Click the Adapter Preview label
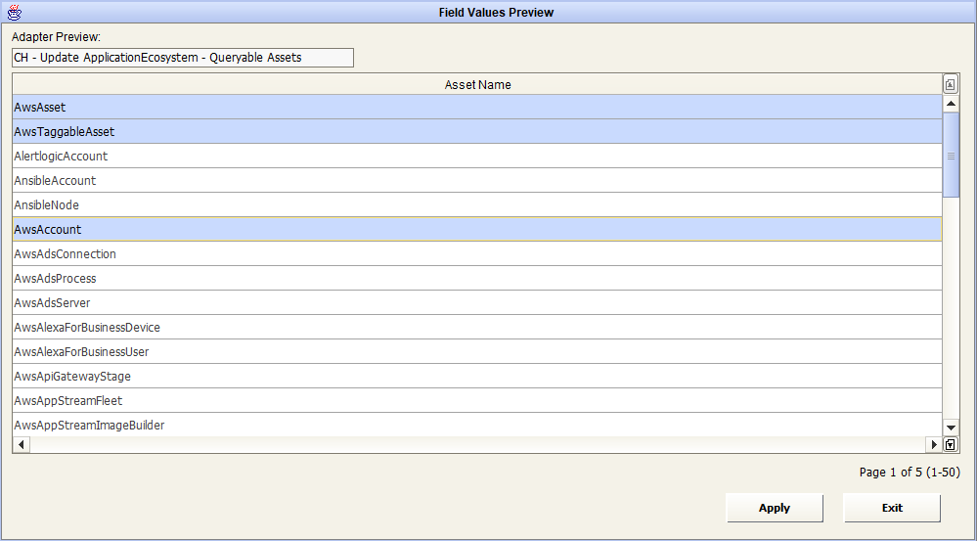977x541 pixels. point(56,37)
